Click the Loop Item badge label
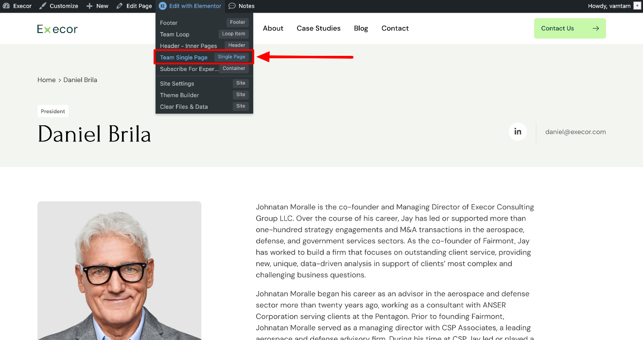This screenshot has width=643, height=340. point(234,34)
